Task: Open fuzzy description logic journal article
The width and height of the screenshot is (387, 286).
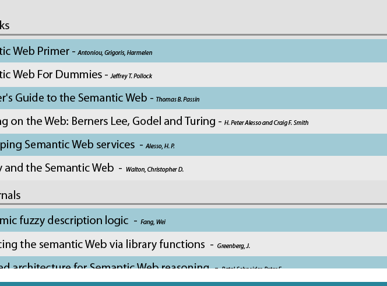Action: coord(64,221)
